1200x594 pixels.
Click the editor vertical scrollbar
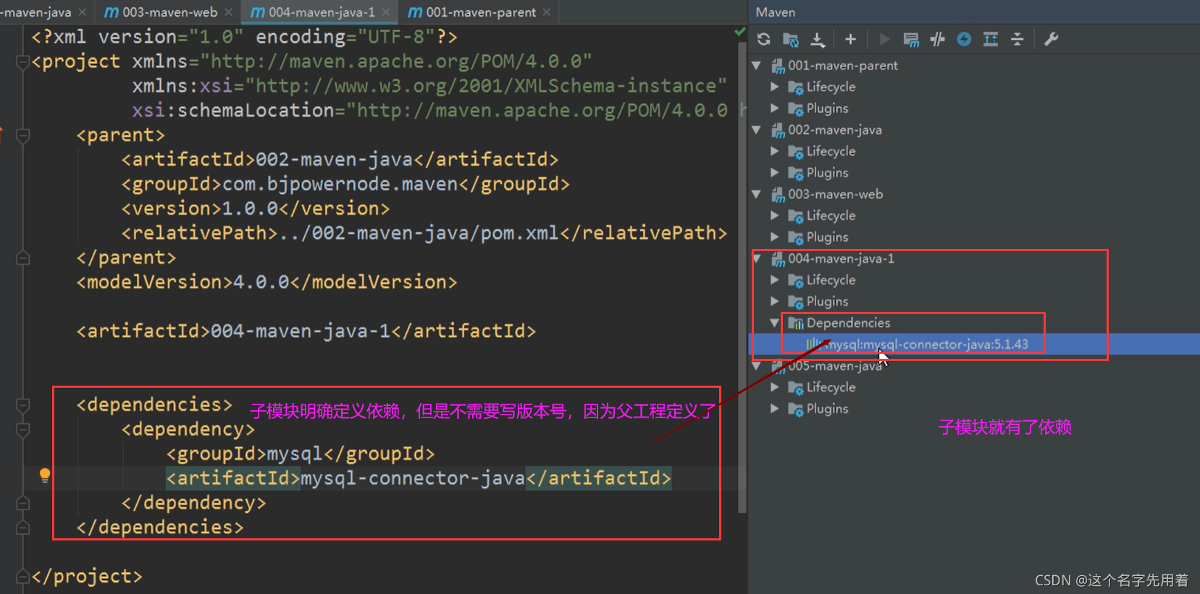coord(742,279)
